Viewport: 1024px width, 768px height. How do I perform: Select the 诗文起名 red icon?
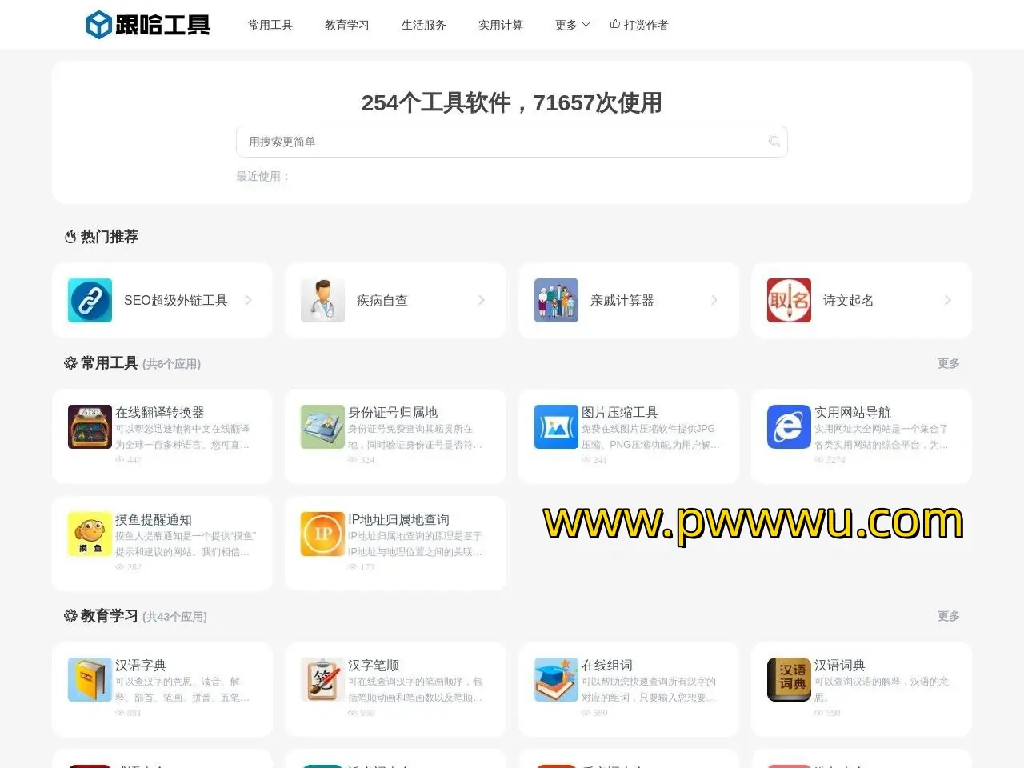789,300
